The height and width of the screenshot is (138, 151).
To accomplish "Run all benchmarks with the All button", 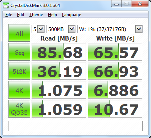I will pos(19,33).
